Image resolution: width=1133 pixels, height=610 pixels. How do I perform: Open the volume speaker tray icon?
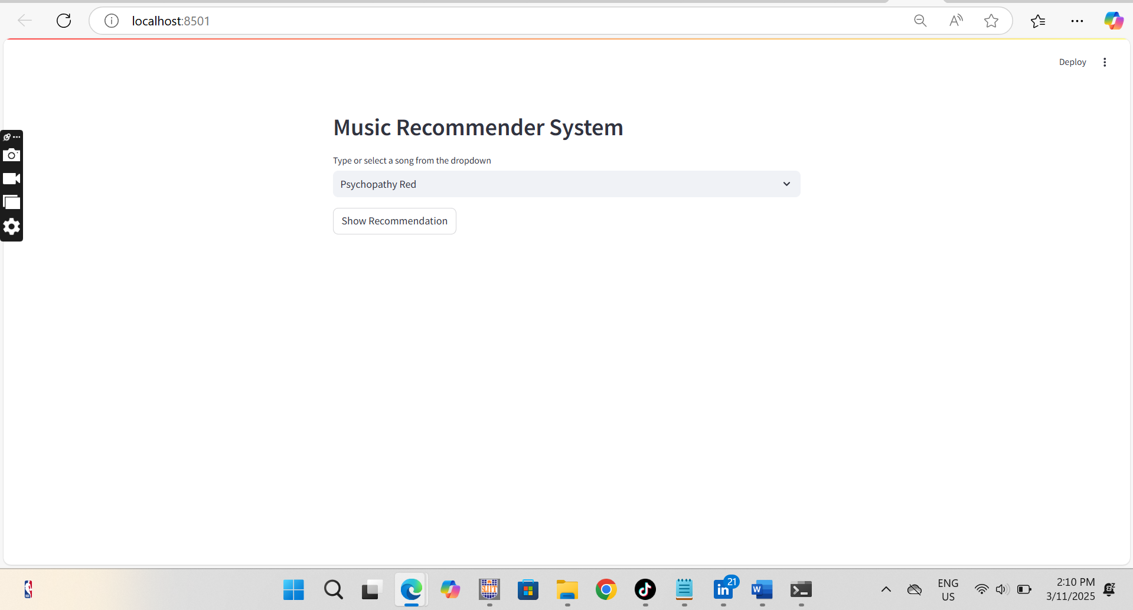[x=1002, y=589]
